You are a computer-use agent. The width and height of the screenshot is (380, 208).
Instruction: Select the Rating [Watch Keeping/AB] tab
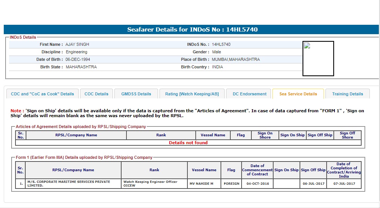point(192,94)
